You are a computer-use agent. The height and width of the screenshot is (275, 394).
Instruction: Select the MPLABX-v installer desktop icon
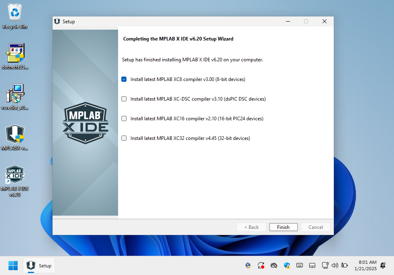[x=15, y=137]
